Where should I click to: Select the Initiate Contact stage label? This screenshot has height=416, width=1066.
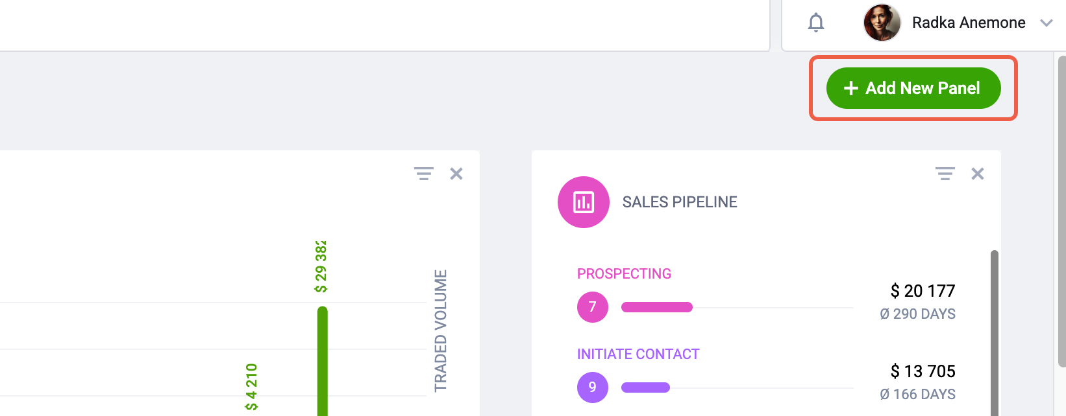[638, 354]
